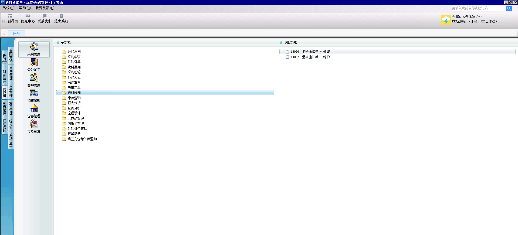
Task: Click the KIS新界面 toolbar icon
Action: click(x=10, y=16)
